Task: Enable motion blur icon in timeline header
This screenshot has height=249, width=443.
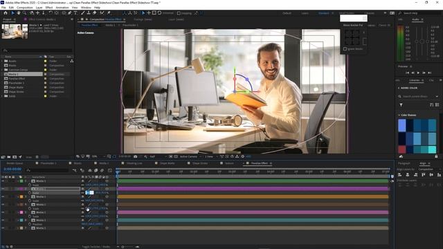Action: pos(102,170)
